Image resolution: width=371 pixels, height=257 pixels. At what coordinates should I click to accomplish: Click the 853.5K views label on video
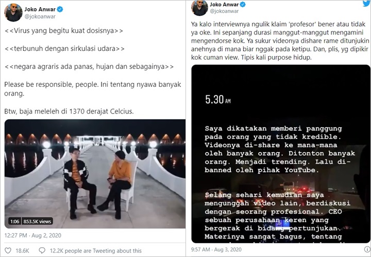point(37,222)
